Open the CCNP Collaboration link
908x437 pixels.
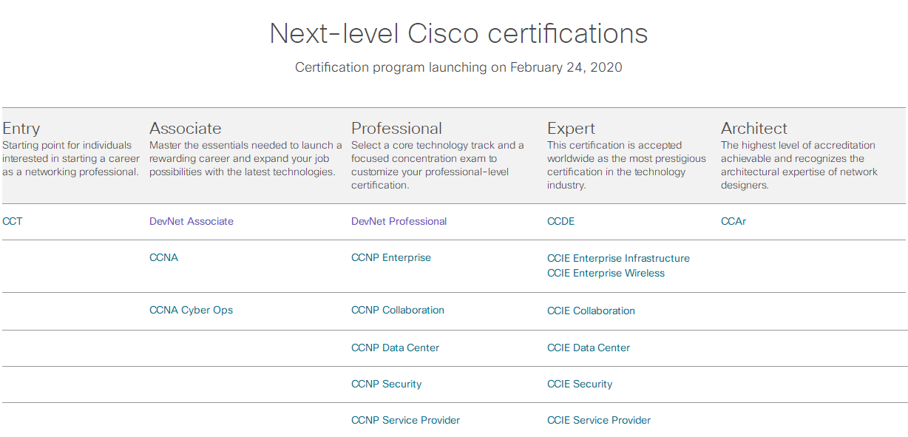point(398,310)
